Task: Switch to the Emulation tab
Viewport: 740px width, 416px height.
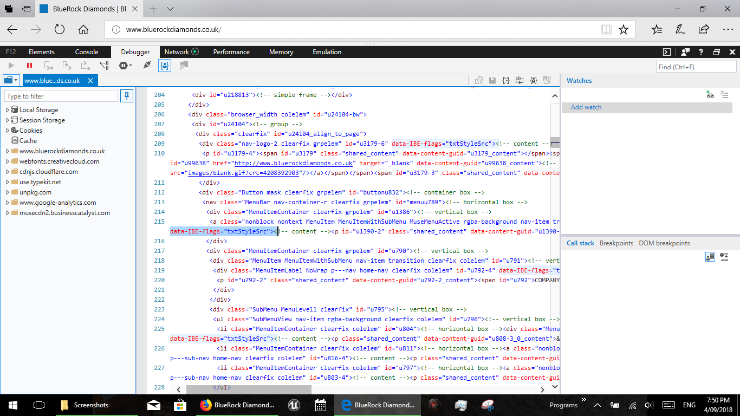Action: coord(327,52)
